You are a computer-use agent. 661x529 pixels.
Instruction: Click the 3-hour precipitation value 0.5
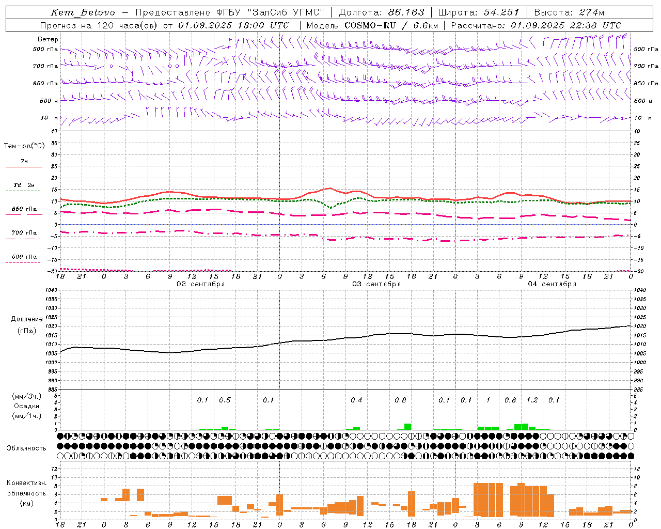pyautogui.click(x=225, y=400)
